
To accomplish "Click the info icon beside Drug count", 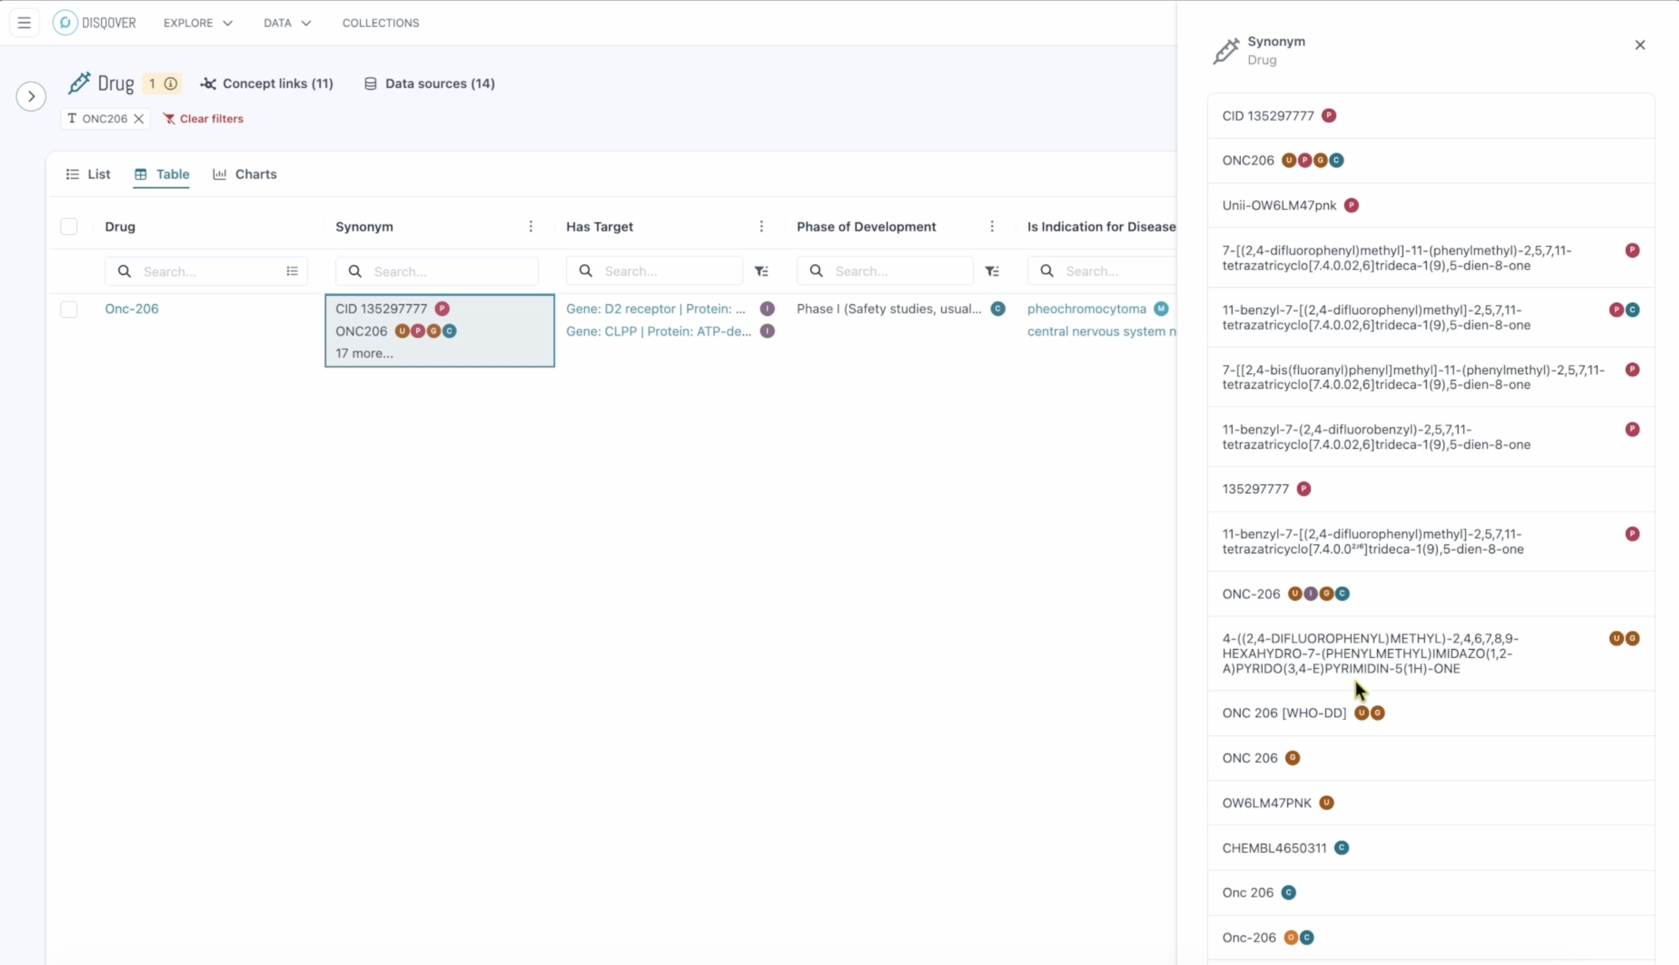I will coord(171,84).
